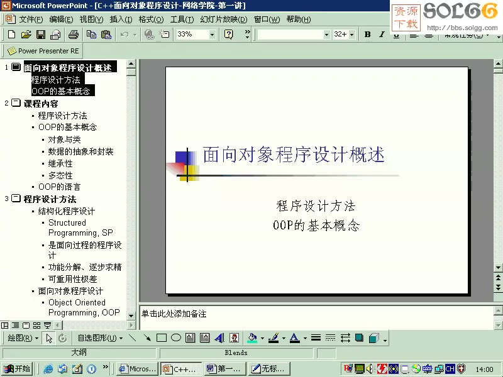Start slide show from view buttons
This screenshot has width=503, height=377.
[x=48, y=325]
